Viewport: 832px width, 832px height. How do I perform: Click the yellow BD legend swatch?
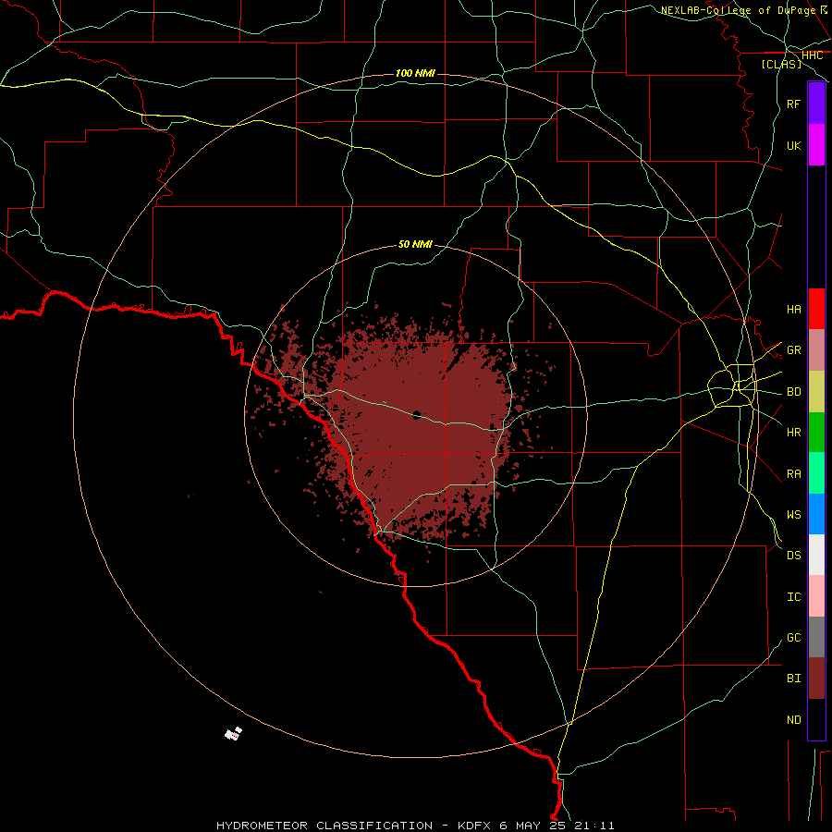click(x=816, y=391)
